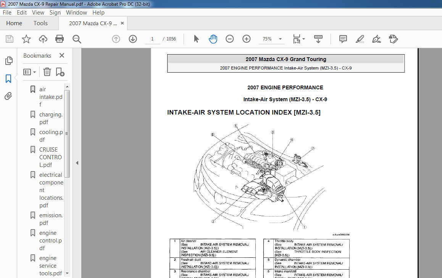The width and height of the screenshot is (442, 278).
Task: Open the find text magnifier
Action: [x=77, y=39]
